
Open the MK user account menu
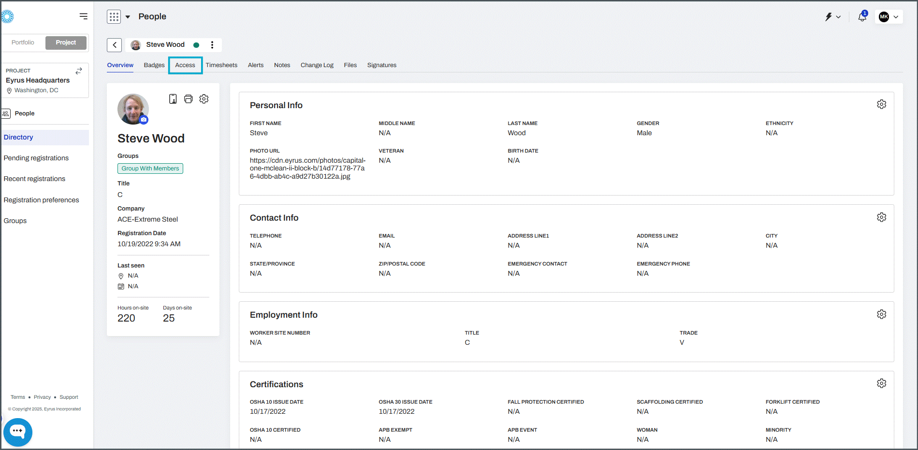889,17
